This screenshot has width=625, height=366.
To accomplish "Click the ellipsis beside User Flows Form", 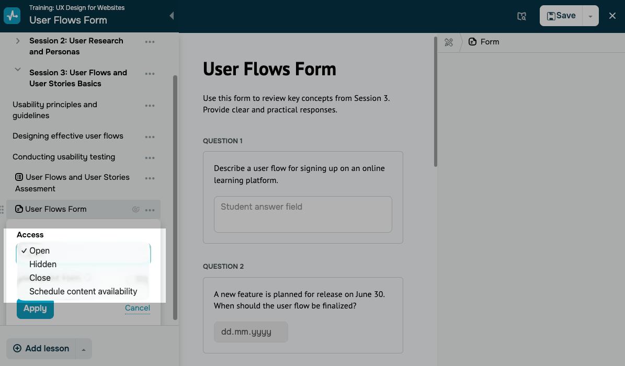I will click(150, 210).
